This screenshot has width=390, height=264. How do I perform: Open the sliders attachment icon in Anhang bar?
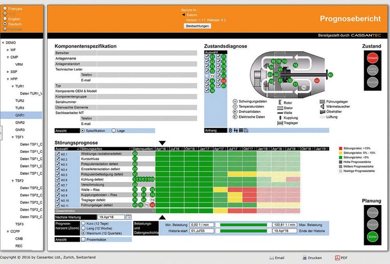pyautogui.click(x=235, y=131)
